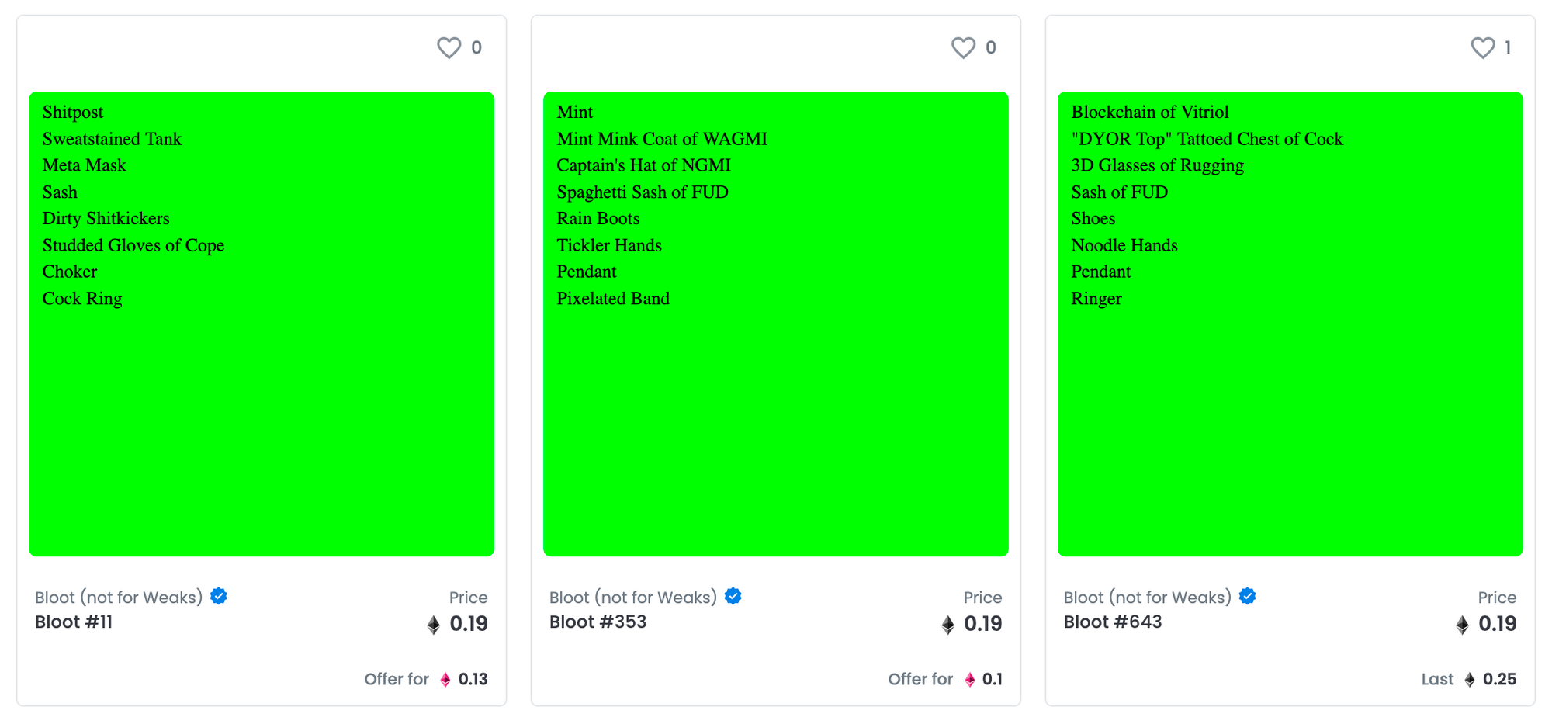Open the Blockchain of Vitriol image
The height and width of the screenshot is (724, 1552).
pos(1290,324)
